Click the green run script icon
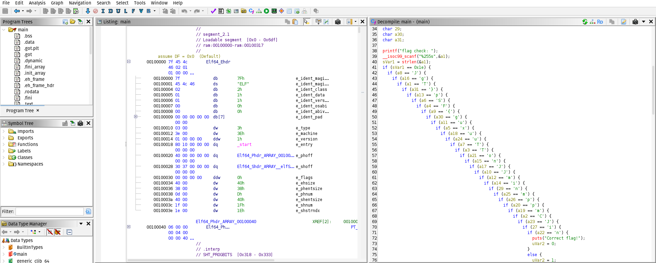Viewport: 656px width, 263px height. (266, 11)
